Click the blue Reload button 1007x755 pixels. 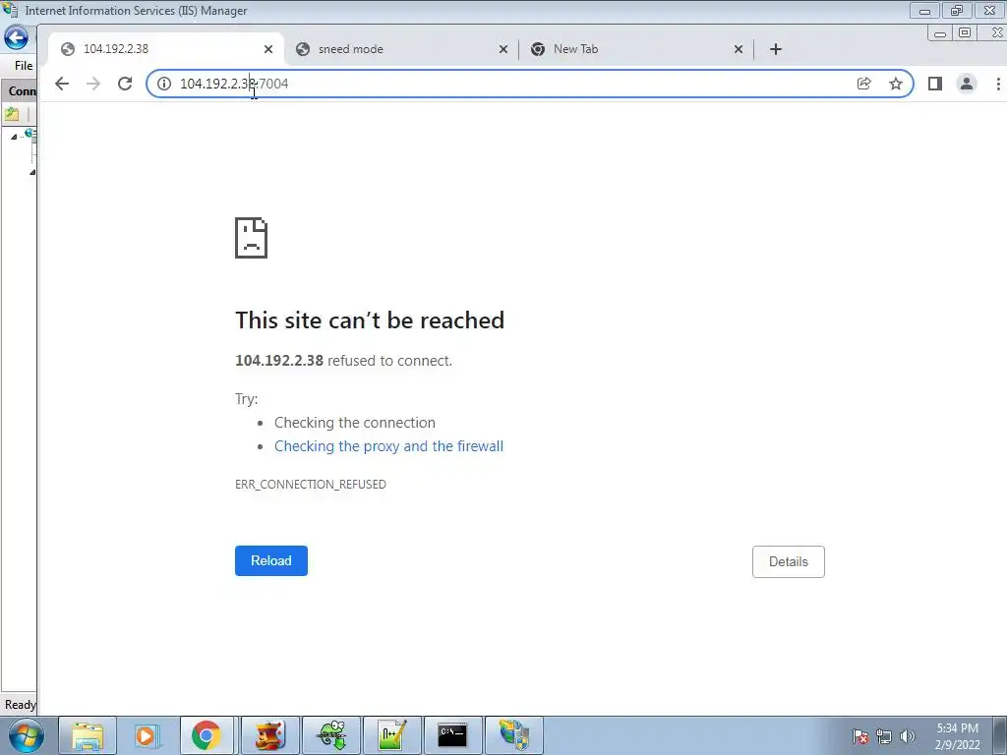pyautogui.click(x=271, y=560)
